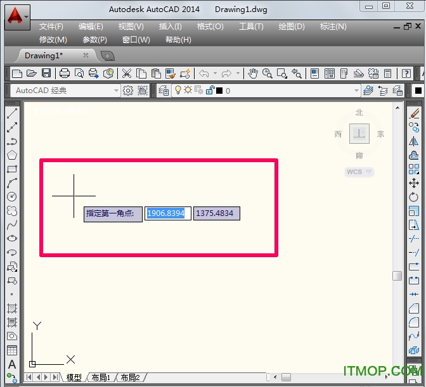Screen dimensions: 426x387
Task: Switch to the 布局1 layout tab
Action: click(101, 377)
